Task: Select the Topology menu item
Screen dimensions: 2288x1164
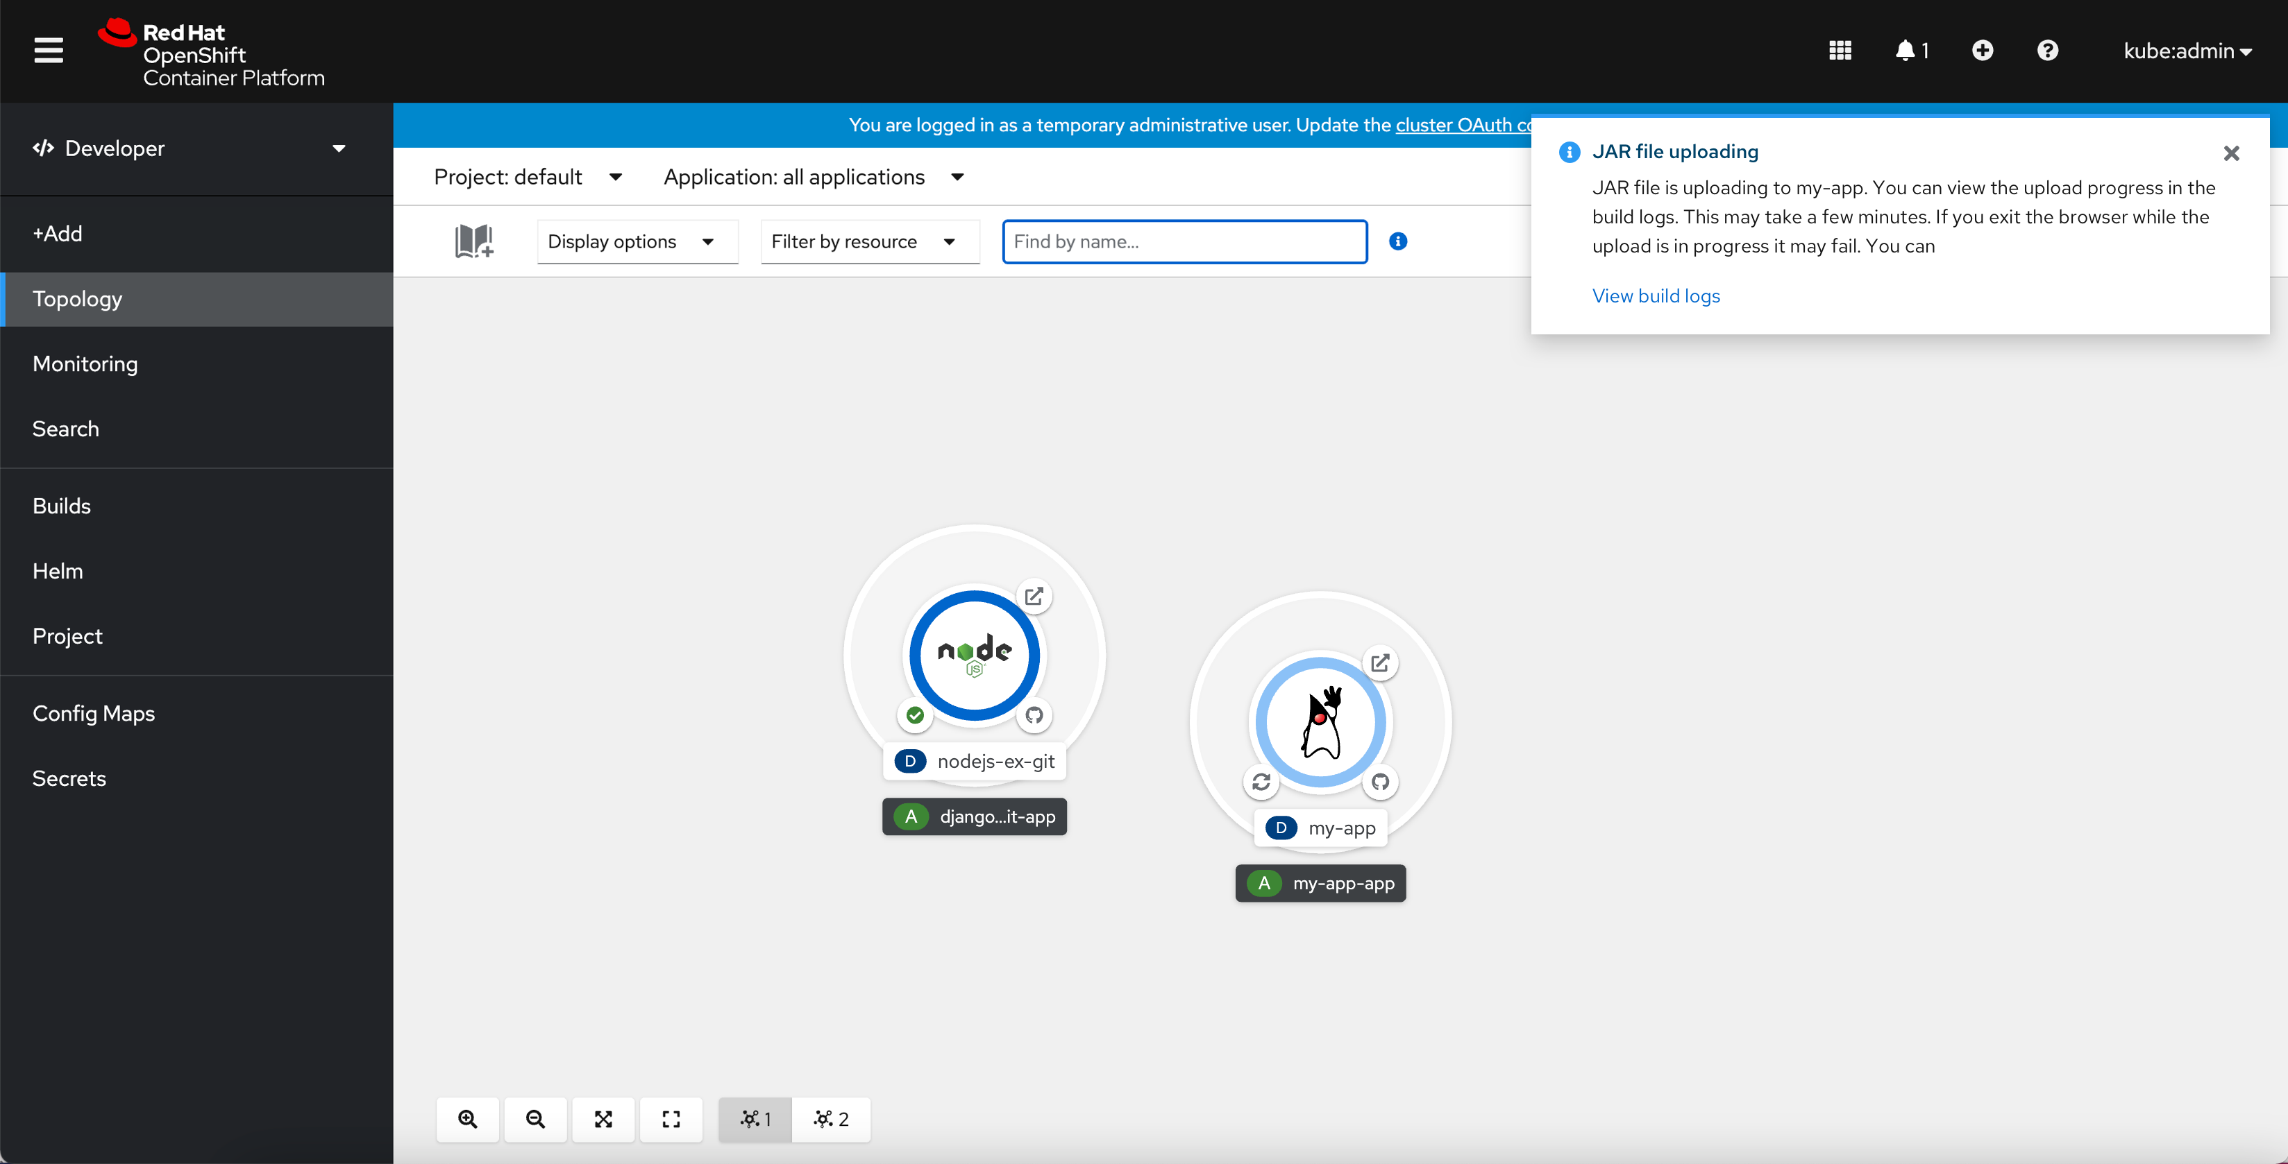Action: [x=76, y=297]
